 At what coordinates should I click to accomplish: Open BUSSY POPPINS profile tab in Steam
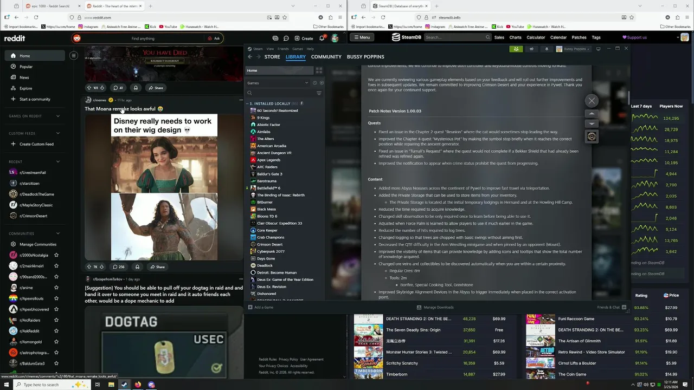point(365,57)
